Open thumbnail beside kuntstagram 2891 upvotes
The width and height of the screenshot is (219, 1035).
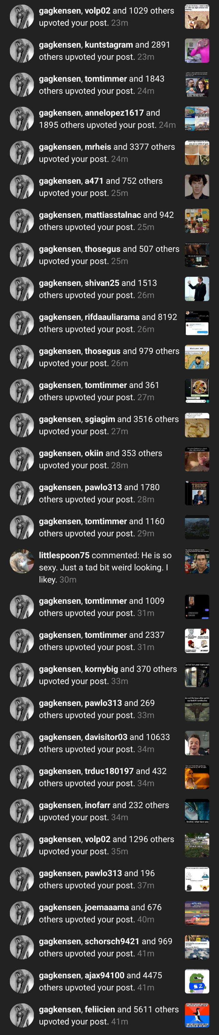click(x=197, y=51)
